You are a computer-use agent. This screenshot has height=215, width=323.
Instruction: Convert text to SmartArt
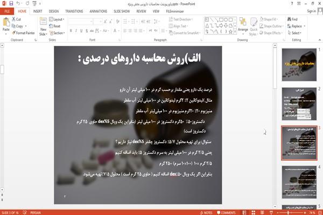(184, 33)
